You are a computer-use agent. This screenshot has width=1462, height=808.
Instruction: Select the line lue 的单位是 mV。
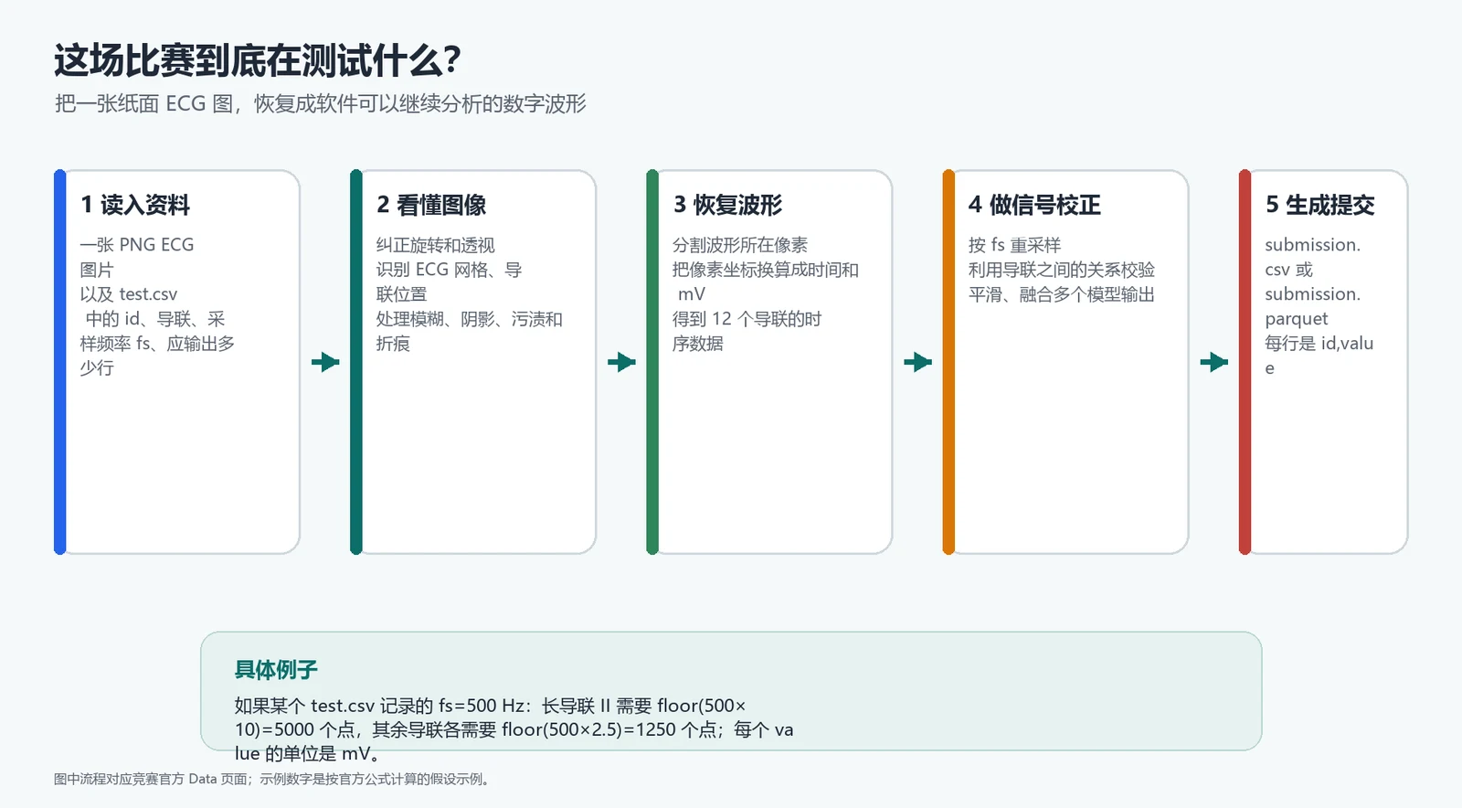coord(308,754)
